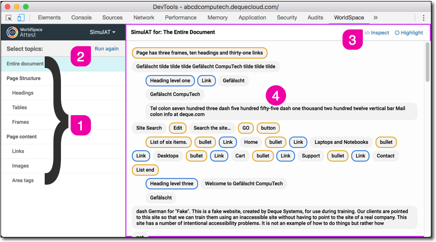Click the 'Tel colon seven hundred' text chip
Screen dimensions: 436x242
pos(281,111)
